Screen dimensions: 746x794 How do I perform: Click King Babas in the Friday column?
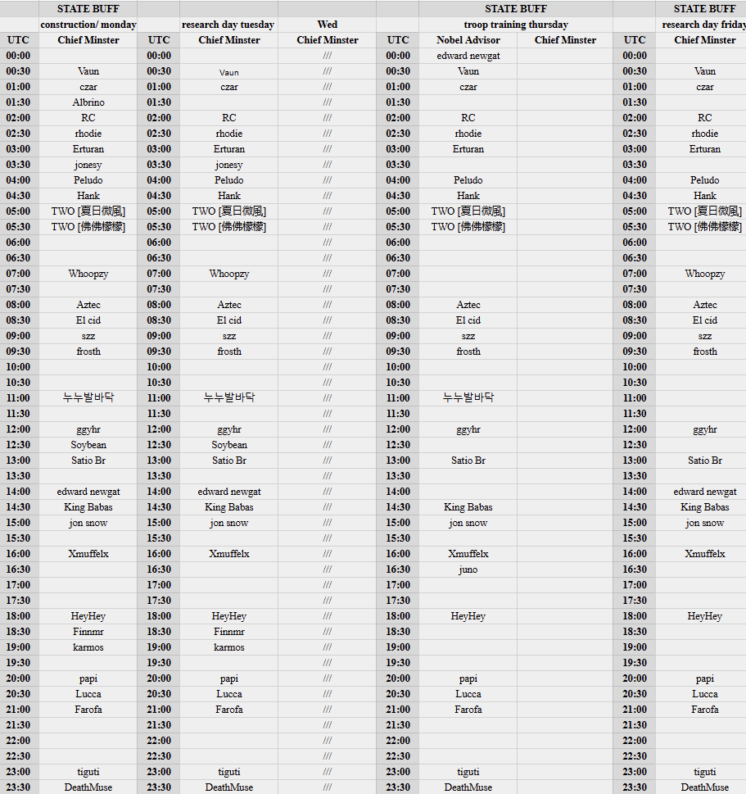705,507
